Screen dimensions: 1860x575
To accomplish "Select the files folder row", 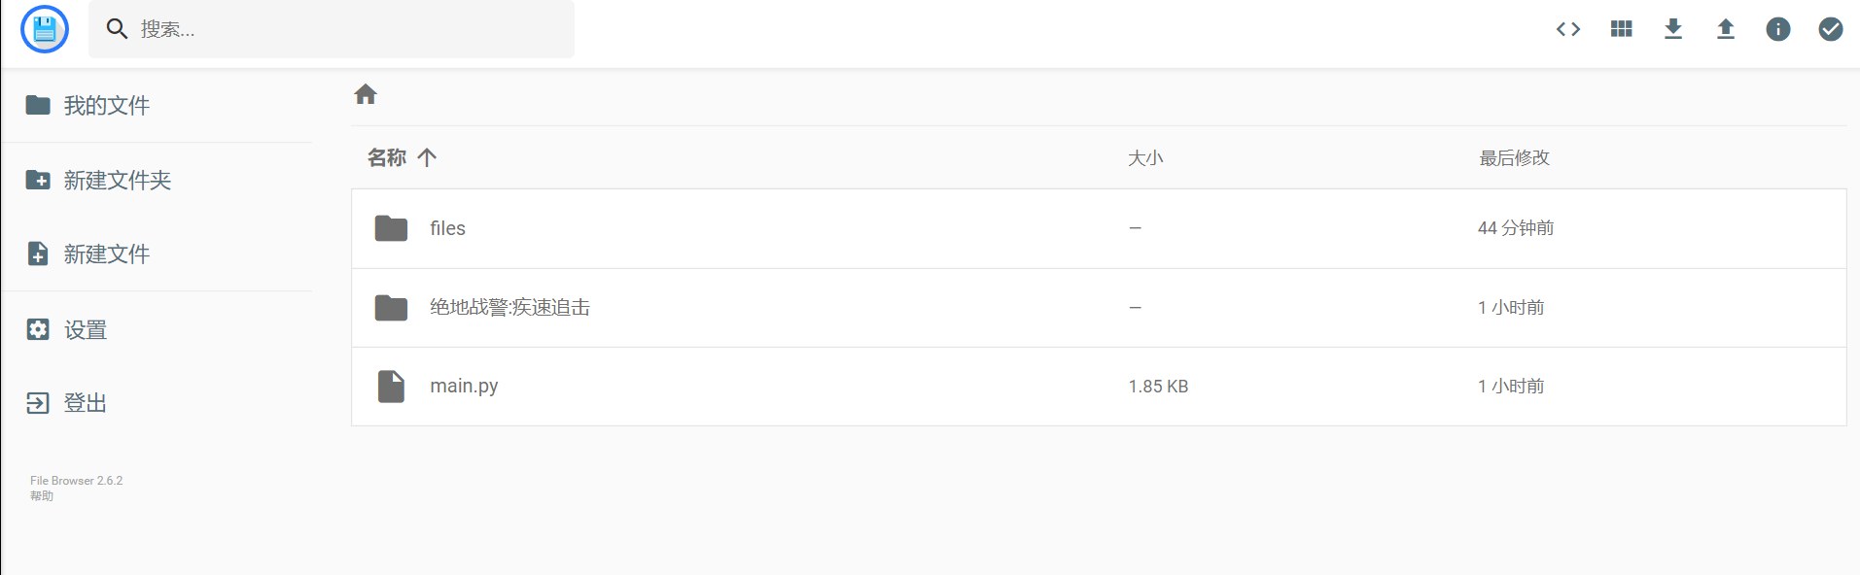I will tap(1099, 228).
